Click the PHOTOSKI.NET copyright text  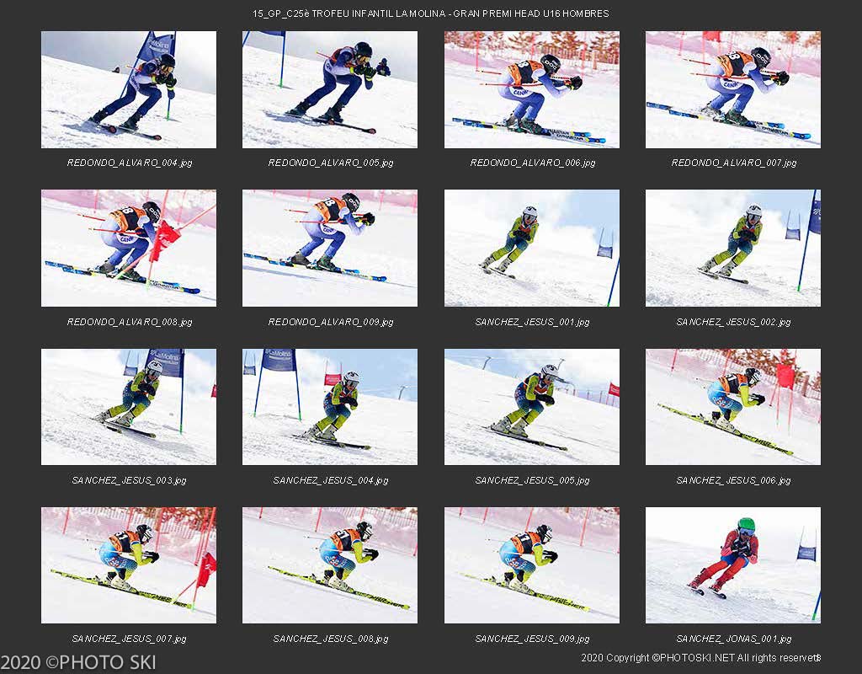701,657
